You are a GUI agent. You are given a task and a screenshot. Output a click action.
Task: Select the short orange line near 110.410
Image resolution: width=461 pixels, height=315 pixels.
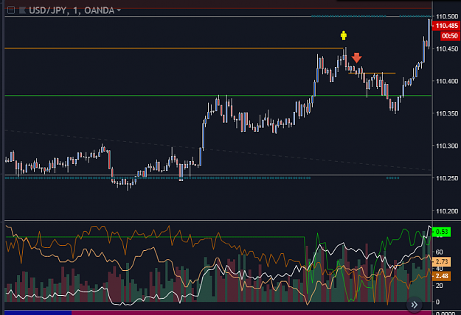click(x=372, y=73)
